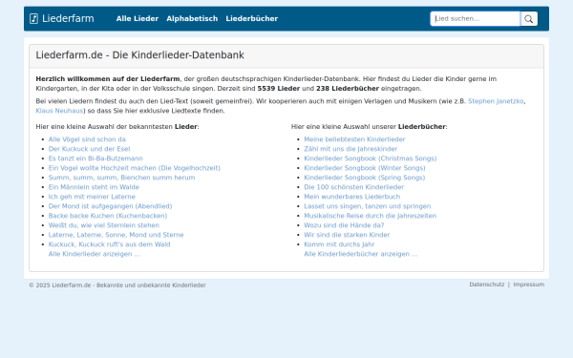This screenshot has height=358, width=573.
Task: Open the Liederfarm home title link
Action: [x=68, y=19]
